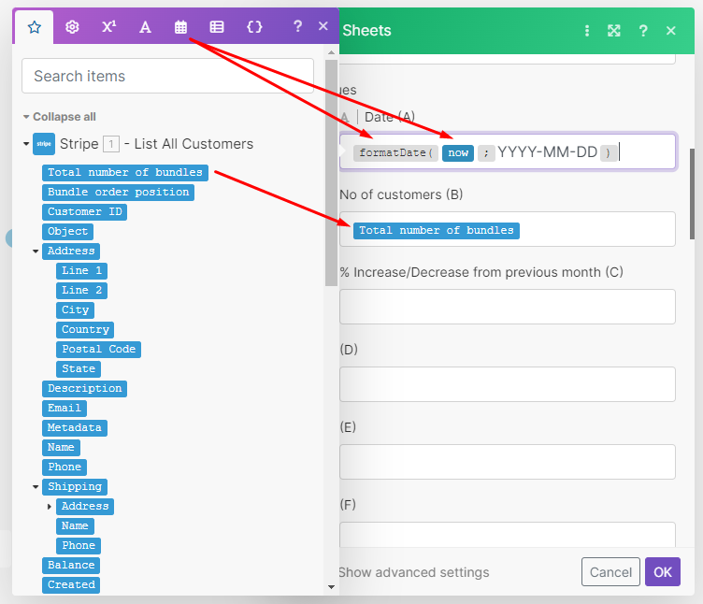Click the (F) column input field

508,535
